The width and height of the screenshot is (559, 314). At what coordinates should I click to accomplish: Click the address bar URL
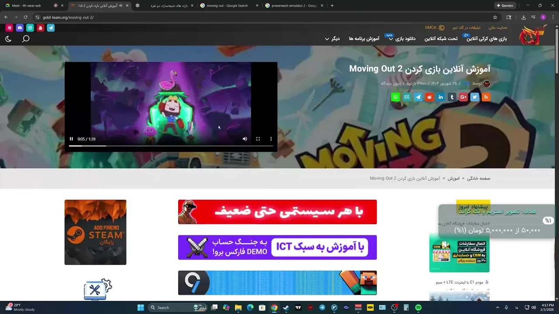tap(68, 17)
